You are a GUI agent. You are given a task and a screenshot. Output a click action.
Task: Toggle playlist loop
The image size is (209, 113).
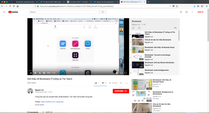pos(133,28)
